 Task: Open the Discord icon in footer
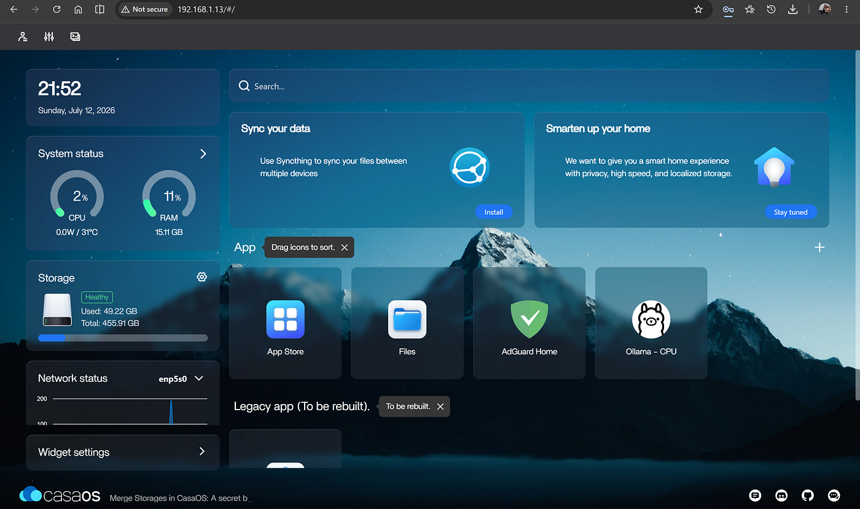(781, 495)
